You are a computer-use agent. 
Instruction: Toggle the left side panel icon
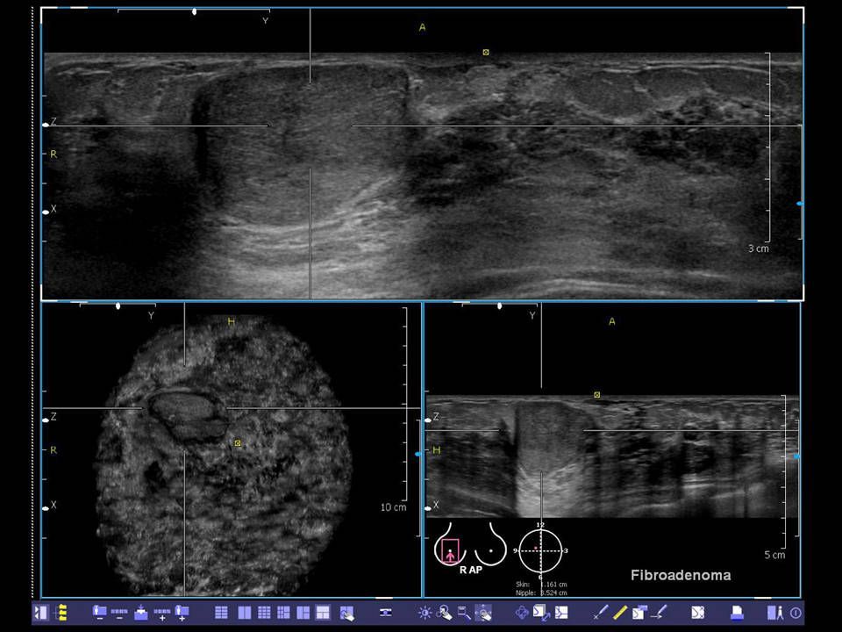click(40, 612)
